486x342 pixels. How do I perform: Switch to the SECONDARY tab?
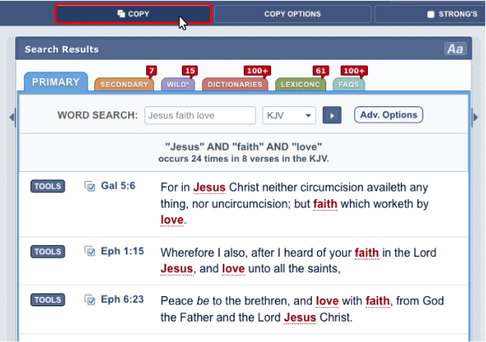click(x=124, y=84)
